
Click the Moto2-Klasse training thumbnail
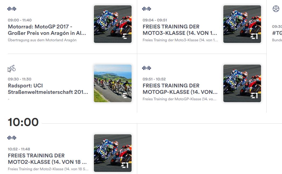tap(113, 153)
